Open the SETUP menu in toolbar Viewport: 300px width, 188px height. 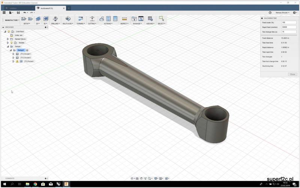(27, 24)
